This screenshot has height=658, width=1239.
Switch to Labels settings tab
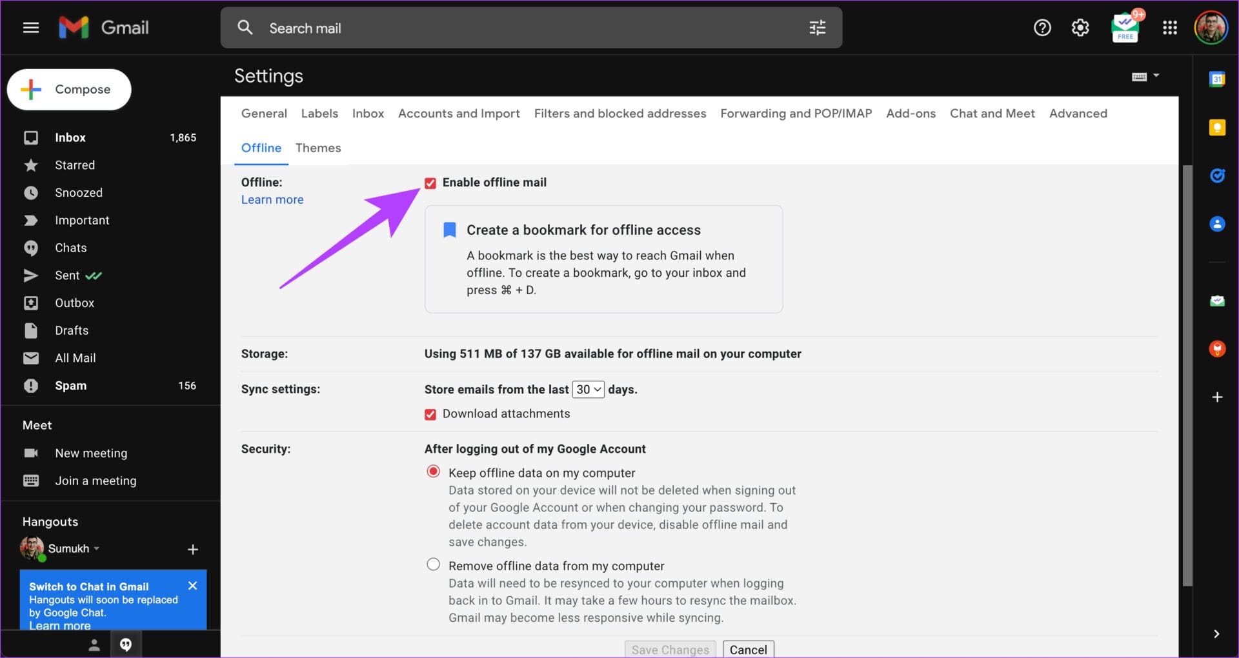[319, 114]
